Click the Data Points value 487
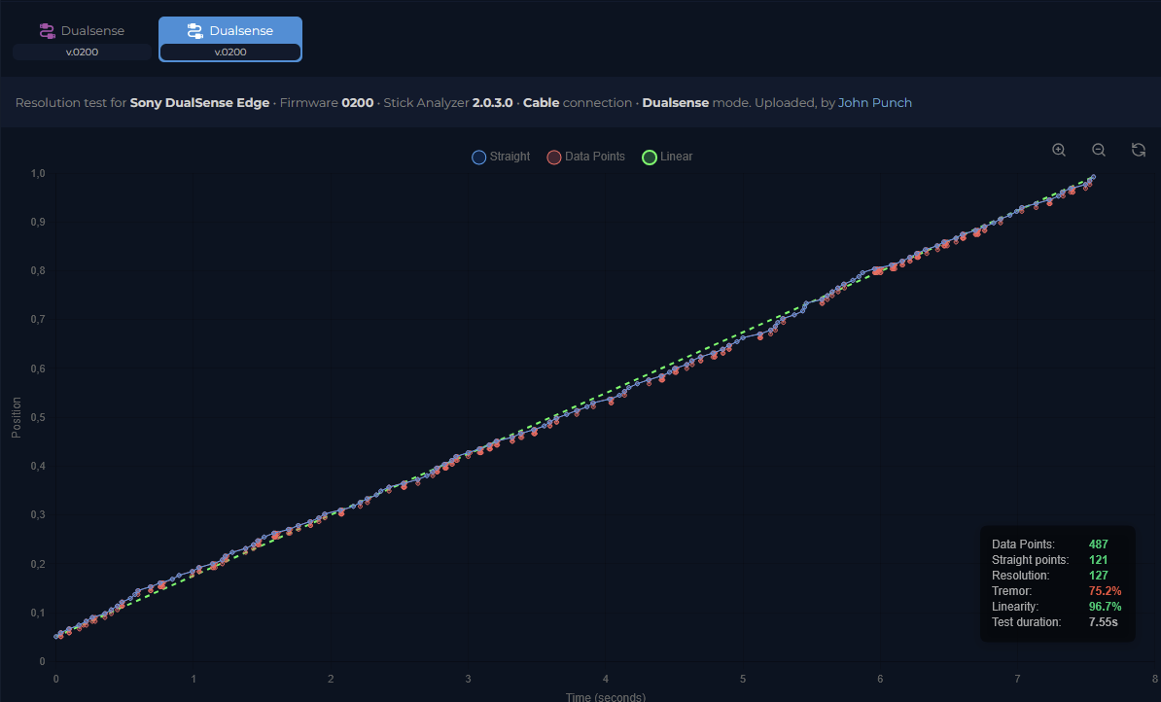The height and width of the screenshot is (702, 1161). point(1098,544)
